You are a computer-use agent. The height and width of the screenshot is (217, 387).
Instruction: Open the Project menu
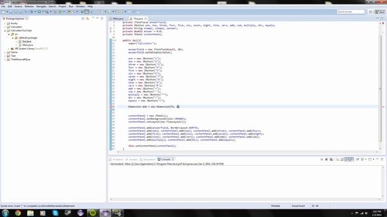(x=62, y=7)
